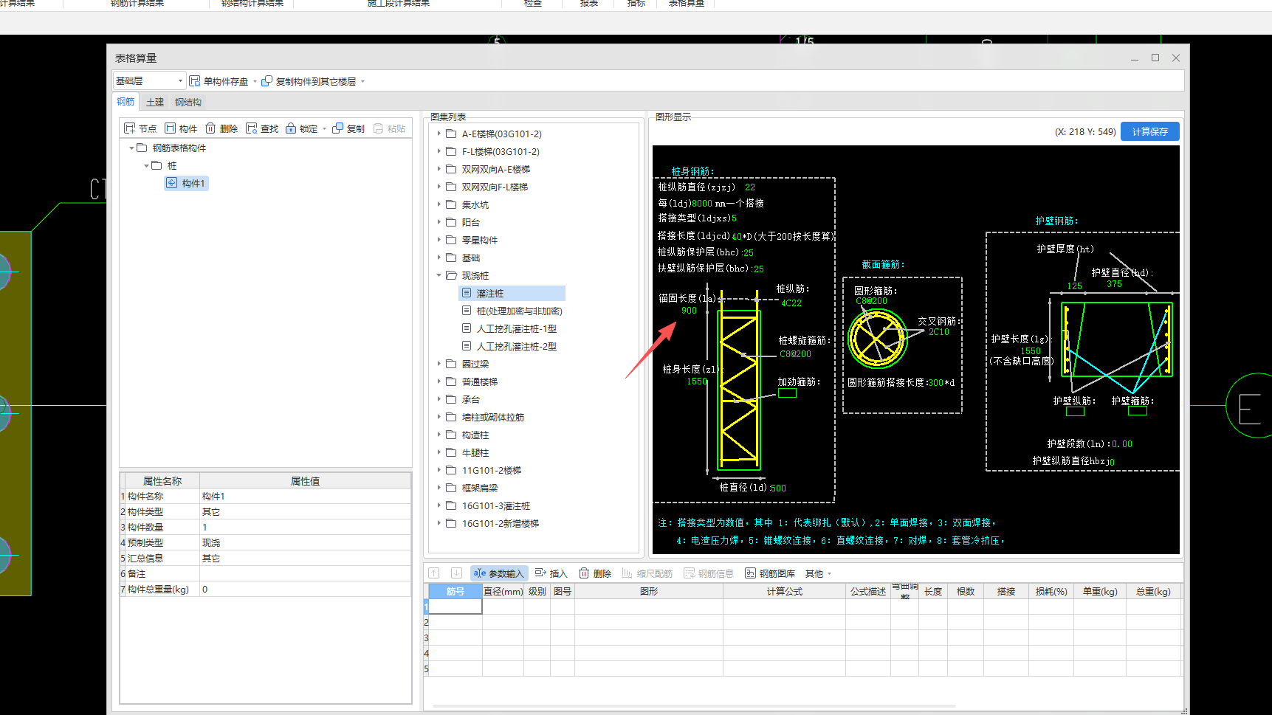This screenshot has width=1272, height=715.
Task: Open the 单构件存盘 dropdown arrow
Action: pyautogui.click(x=255, y=82)
